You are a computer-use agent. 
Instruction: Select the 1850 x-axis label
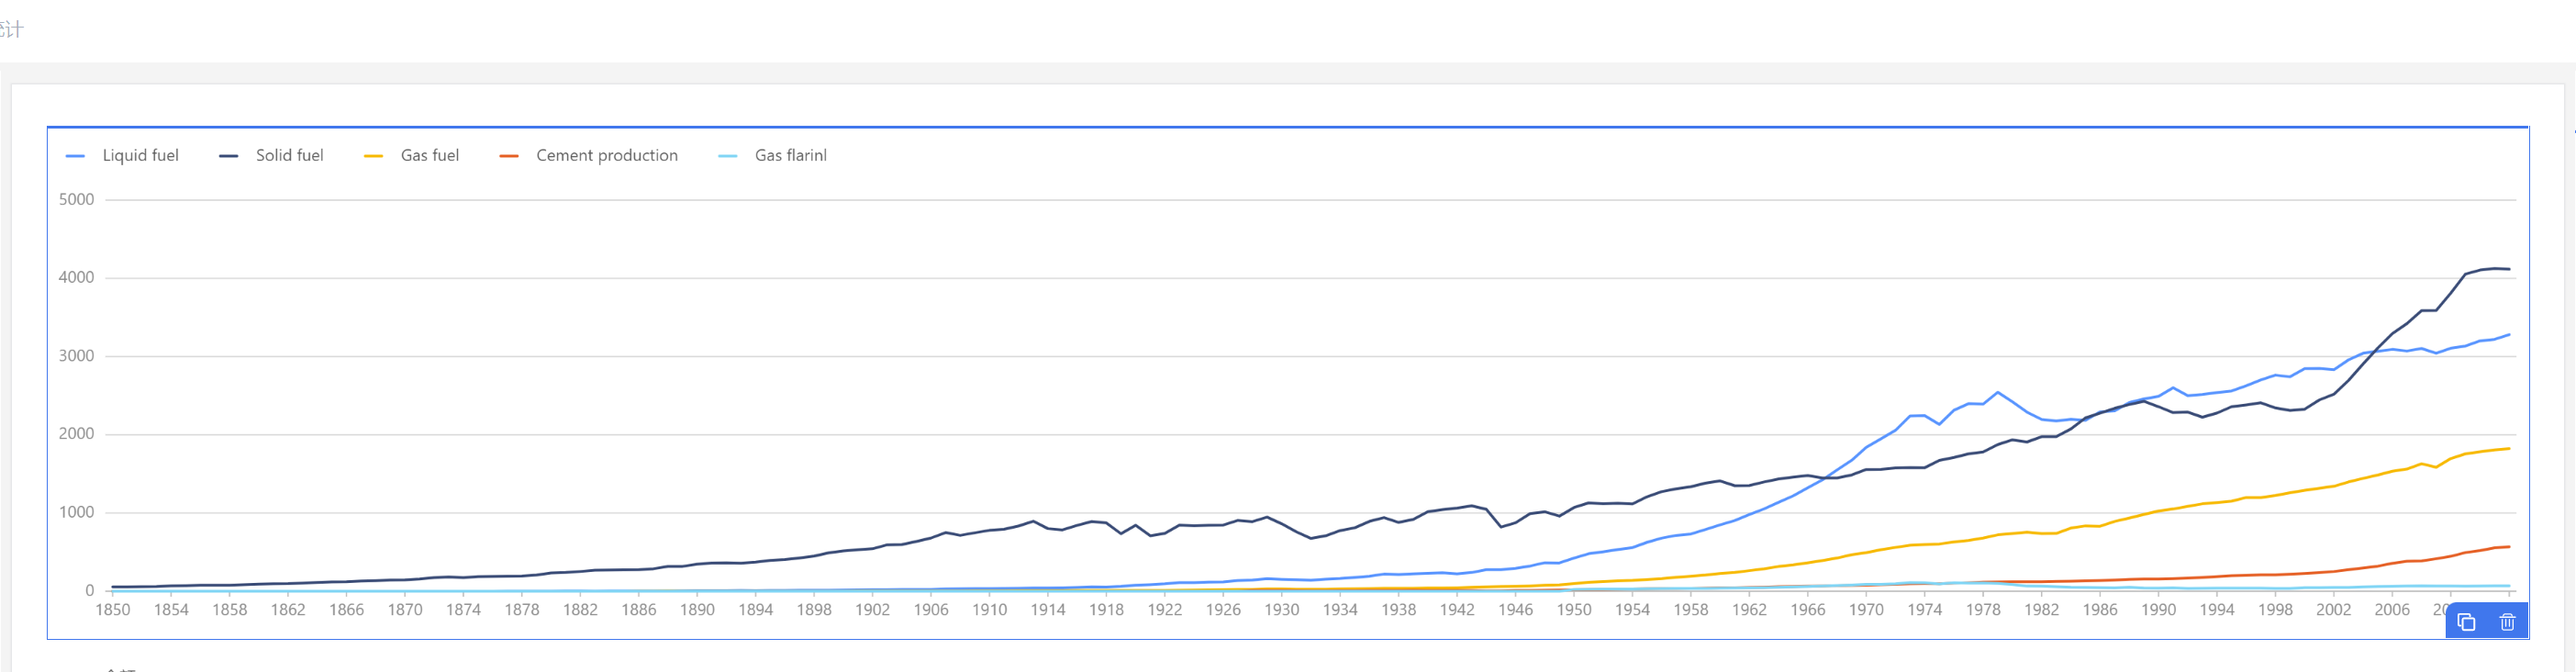112,609
